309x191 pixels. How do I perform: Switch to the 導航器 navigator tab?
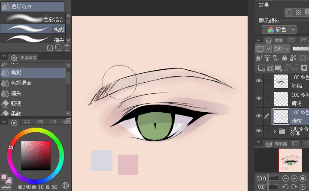[276, 144]
